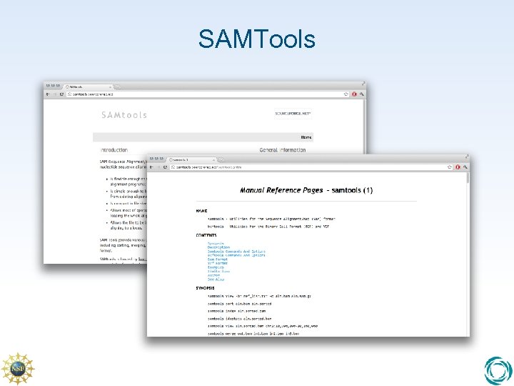
Task: Click the CONTENTS section heading
Action: pos(206,235)
